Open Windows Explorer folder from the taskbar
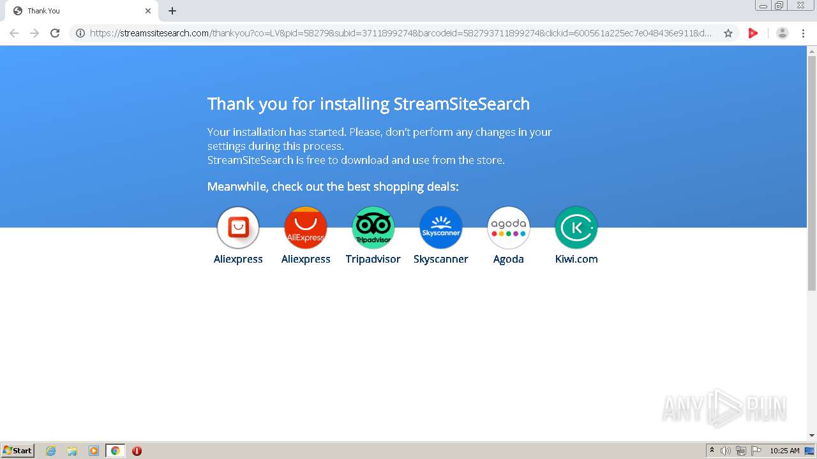 coord(72,451)
